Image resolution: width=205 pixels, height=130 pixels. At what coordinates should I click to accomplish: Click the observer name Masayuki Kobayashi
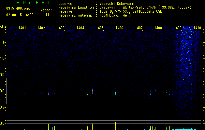point(117,4)
